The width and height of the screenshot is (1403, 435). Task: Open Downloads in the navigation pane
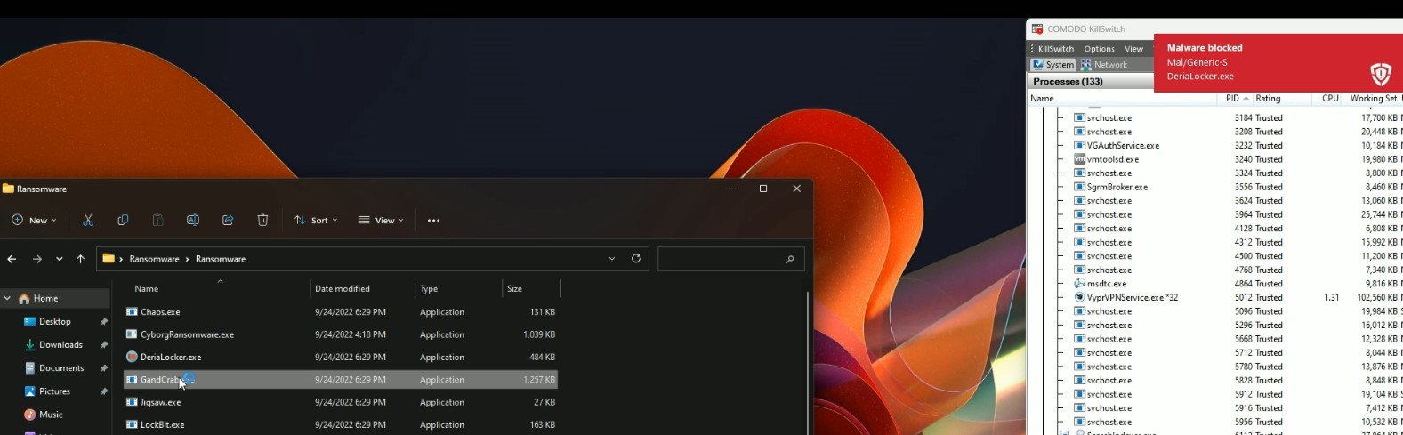60,345
